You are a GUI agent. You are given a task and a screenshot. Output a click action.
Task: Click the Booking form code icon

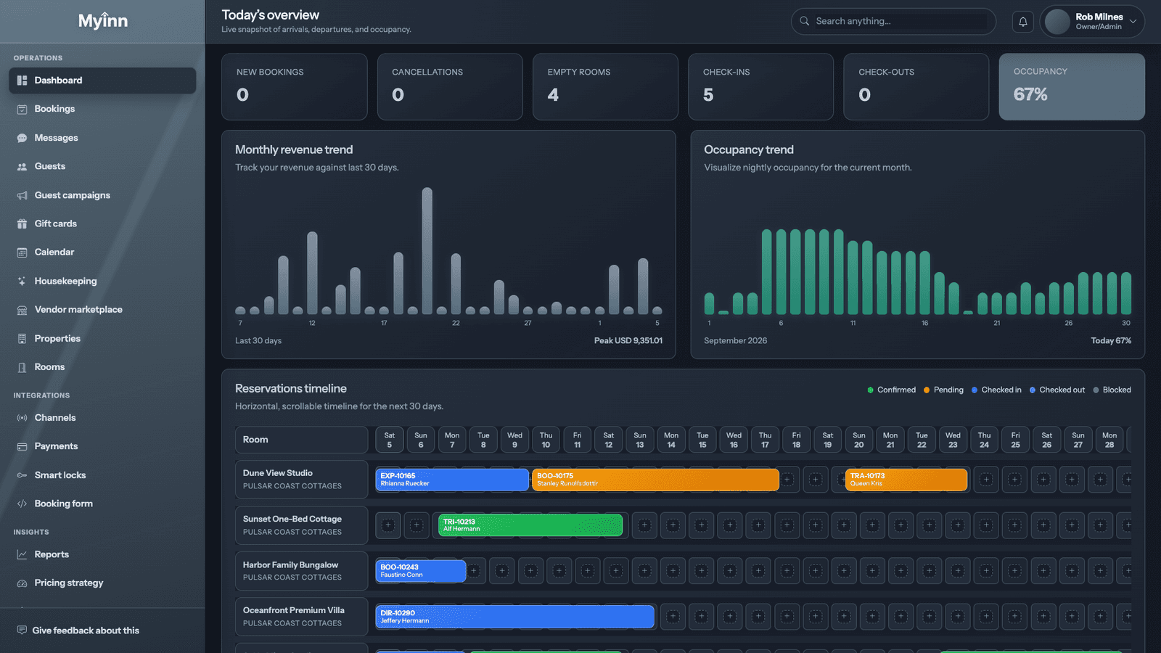click(22, 504)
